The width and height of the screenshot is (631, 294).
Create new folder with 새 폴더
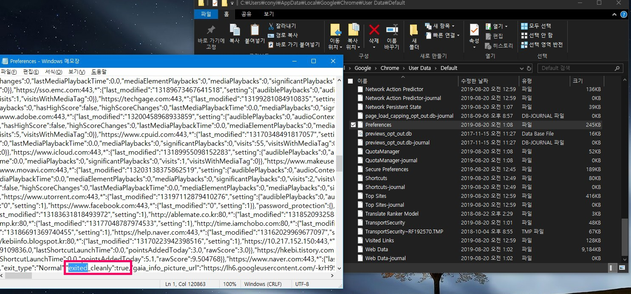point(414,37)
